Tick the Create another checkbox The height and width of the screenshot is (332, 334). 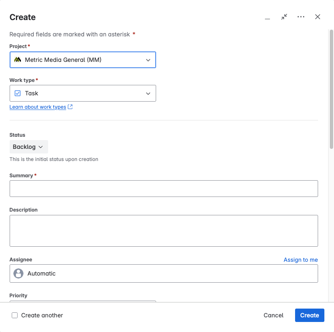click(x=15, y=315)
